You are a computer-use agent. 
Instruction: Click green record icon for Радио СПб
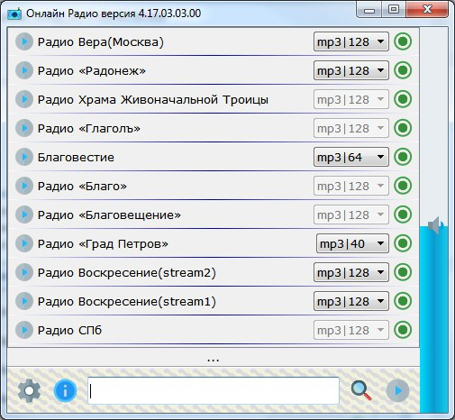pos(403,330)
